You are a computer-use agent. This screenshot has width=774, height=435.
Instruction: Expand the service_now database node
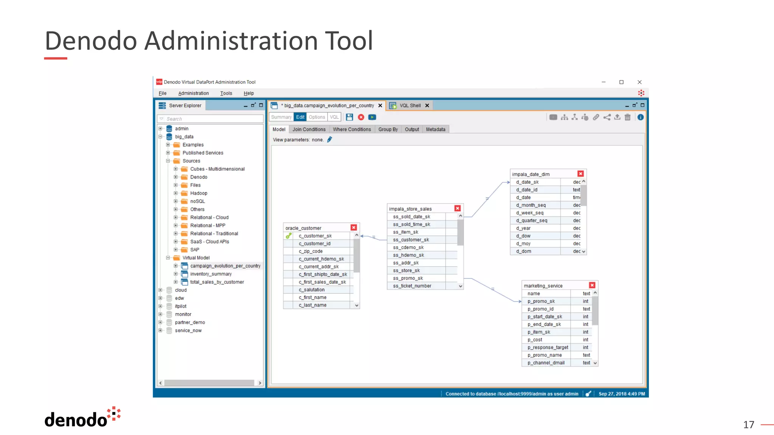(x=160, y=331)
